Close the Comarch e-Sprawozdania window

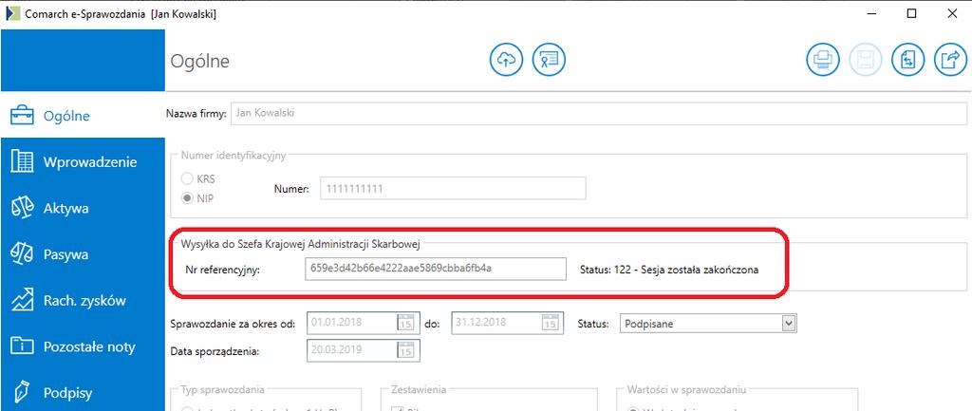pos(952,13)
